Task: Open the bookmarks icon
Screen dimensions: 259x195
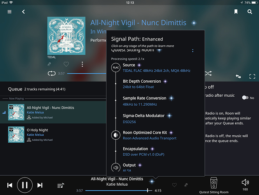Action: click(x=236, y=12)
